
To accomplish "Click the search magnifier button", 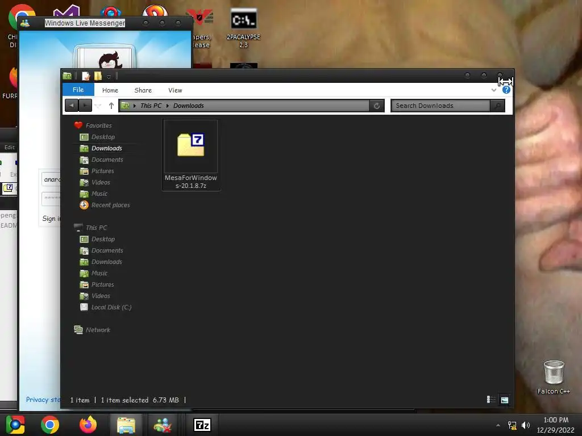I will [x=497, y=106].
